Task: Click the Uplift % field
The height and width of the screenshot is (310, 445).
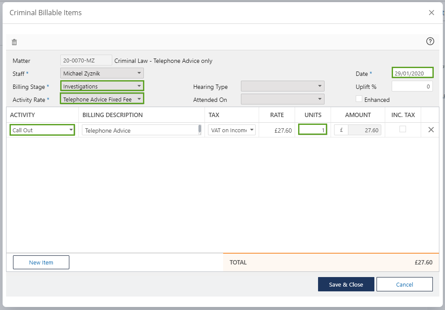Action: tap(412, 86)
